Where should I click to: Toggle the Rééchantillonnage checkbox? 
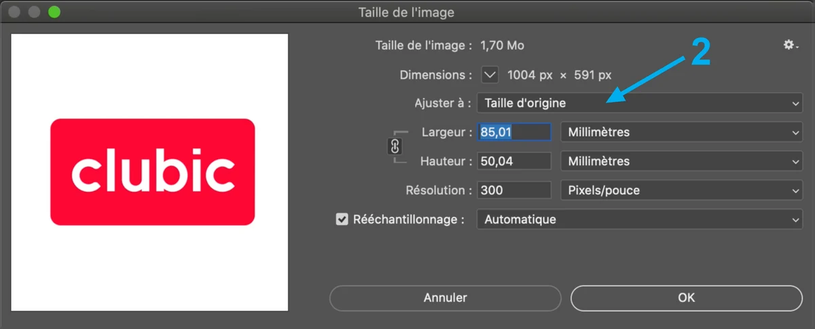342,220
